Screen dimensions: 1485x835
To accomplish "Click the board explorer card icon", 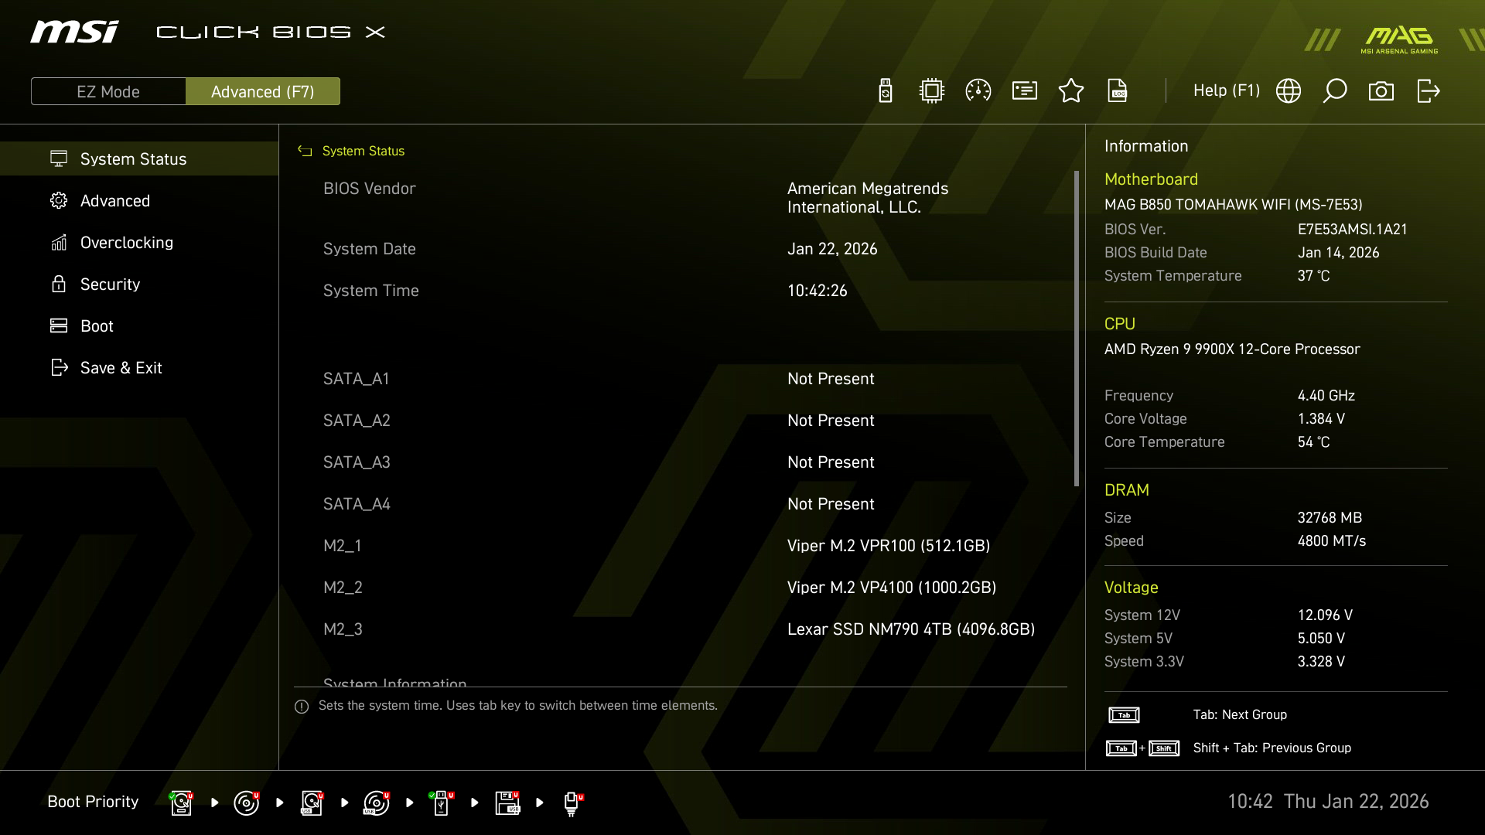I will coord(1025,90).
